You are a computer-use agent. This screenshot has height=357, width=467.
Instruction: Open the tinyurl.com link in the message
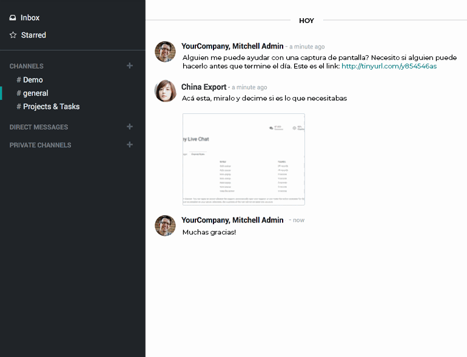[x=389, y=66]
